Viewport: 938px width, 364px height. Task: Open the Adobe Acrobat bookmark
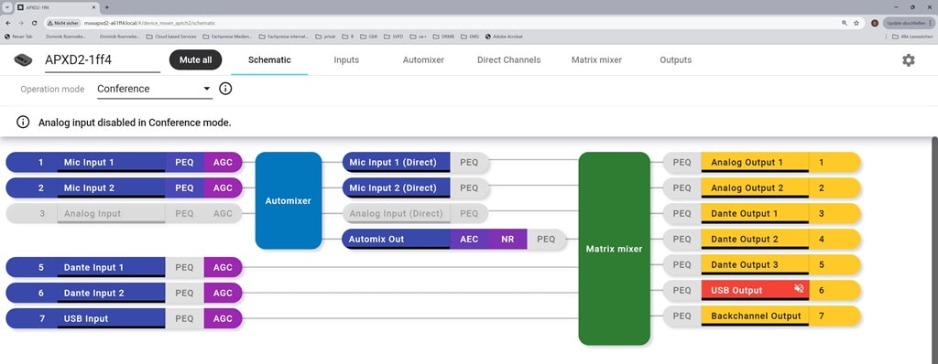click(x=504, y=37)
